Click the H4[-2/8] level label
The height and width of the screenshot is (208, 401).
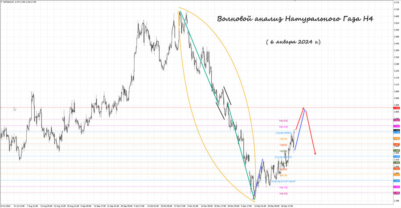coord(283,194)
